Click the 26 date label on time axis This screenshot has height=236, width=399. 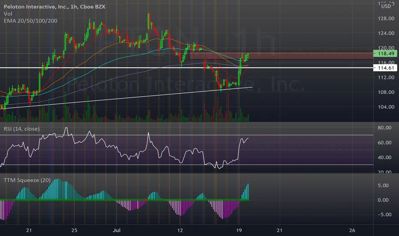(352, 230)
